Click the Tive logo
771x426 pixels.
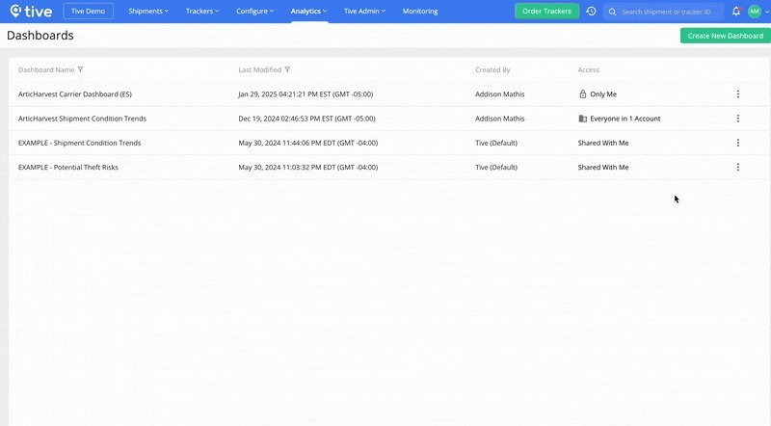tap(29, 12)
